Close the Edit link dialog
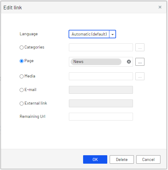The height and width of the screenshot is (170, 168). click(160, 7)
